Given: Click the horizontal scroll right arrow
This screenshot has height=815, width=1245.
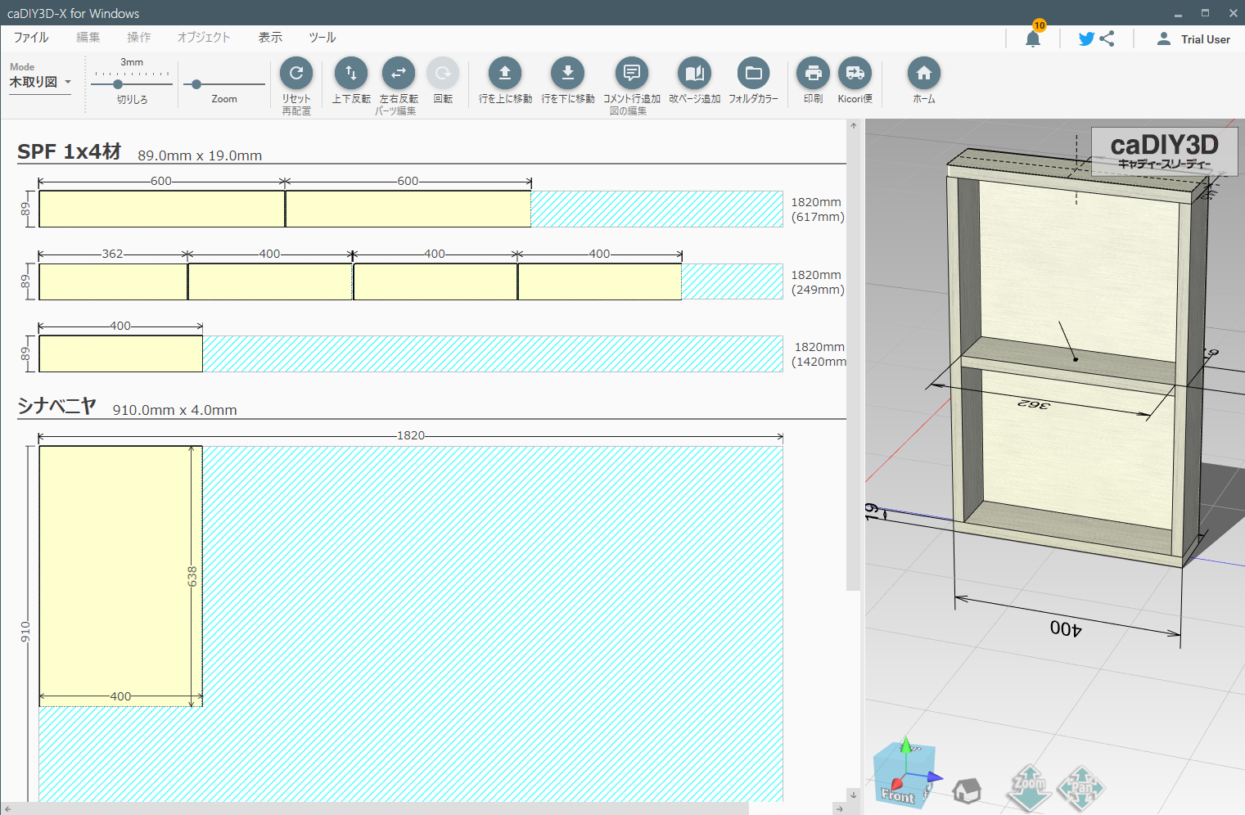Looking at the screenshot, I should (839, 808).
